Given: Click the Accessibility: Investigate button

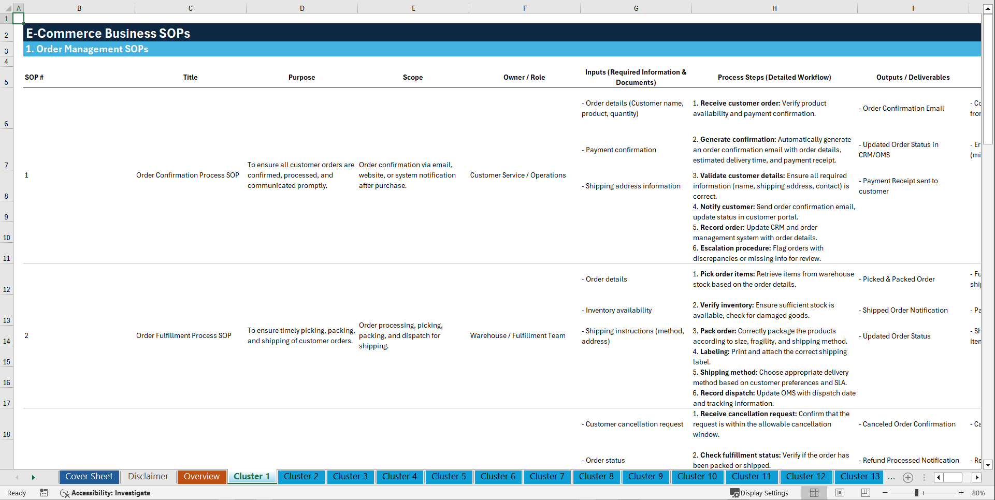Looking at the screenshot, I should coord(105,493).
